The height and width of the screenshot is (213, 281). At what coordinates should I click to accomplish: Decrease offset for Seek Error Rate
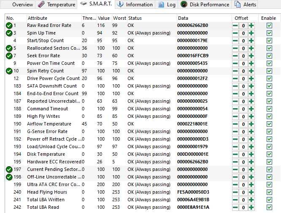pyautogui.click(x=235, y=56)
